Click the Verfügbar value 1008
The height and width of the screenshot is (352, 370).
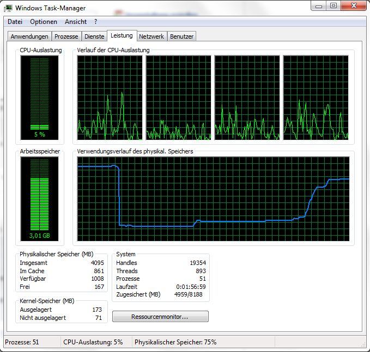click(x=98, y=279)
